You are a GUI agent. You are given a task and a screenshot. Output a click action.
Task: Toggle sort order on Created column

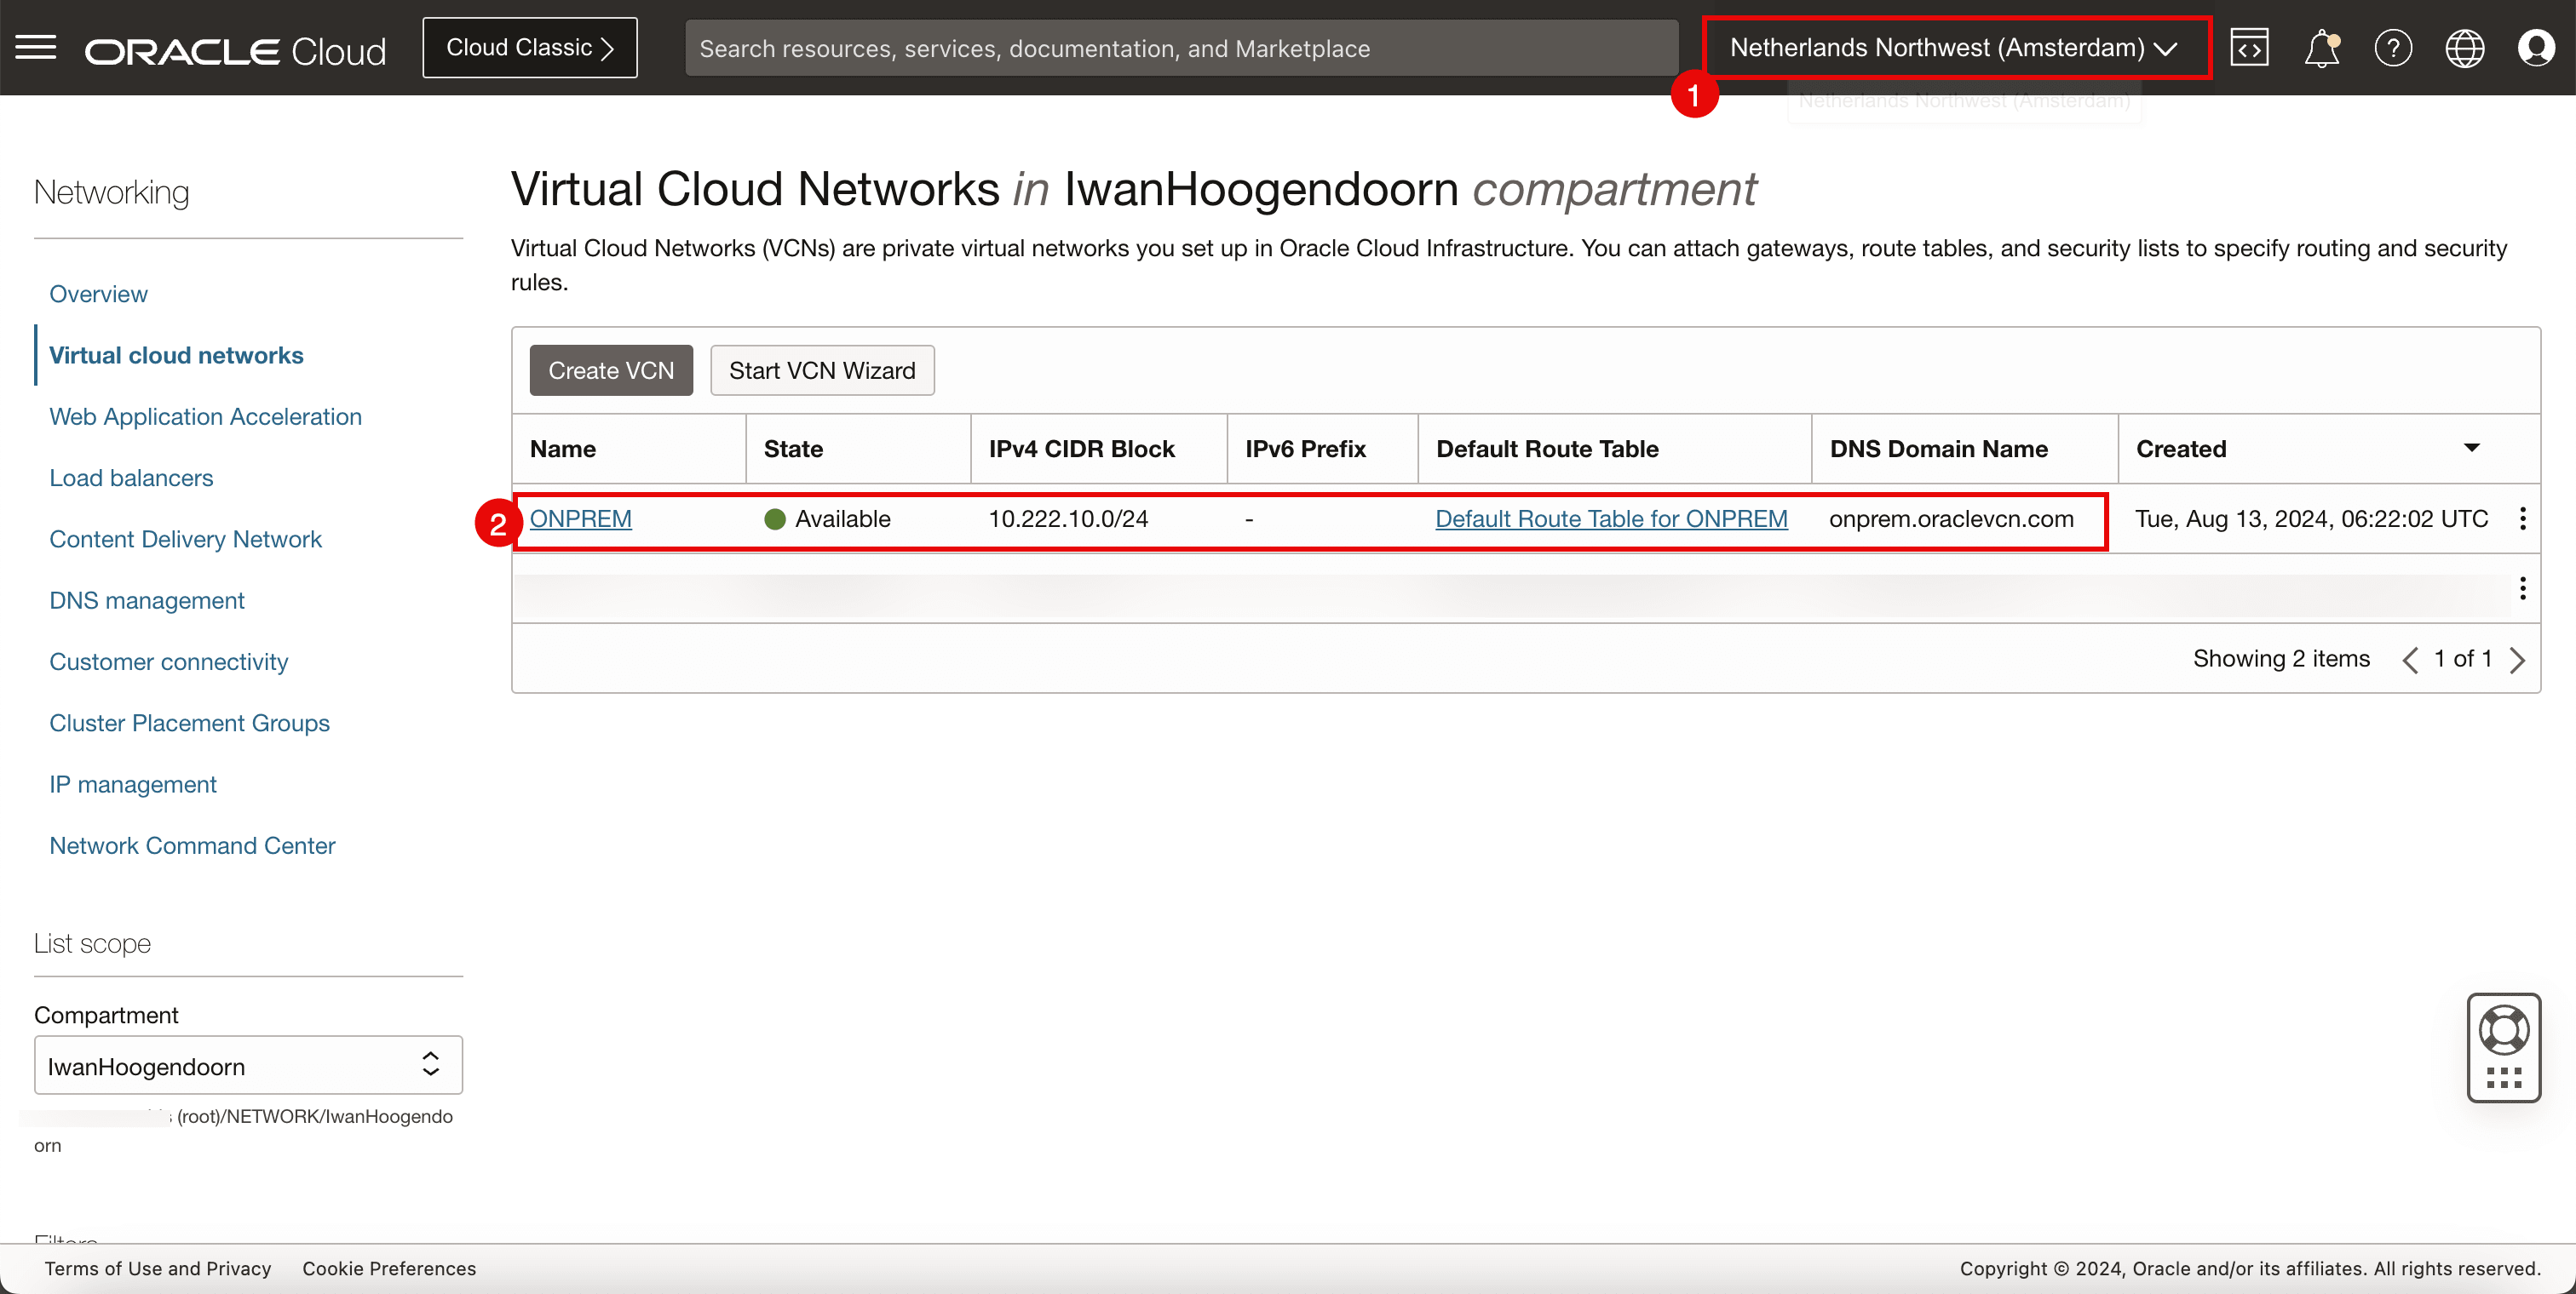pos(2471,449)
